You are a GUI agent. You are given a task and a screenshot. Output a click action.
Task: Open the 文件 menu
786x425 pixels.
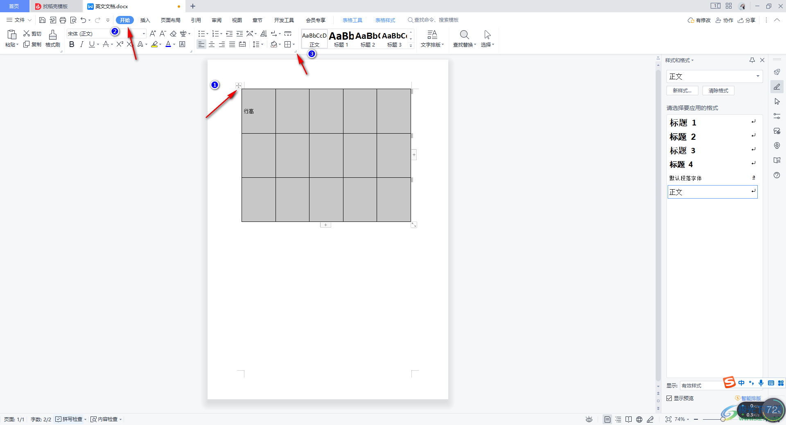pos(19,20)
